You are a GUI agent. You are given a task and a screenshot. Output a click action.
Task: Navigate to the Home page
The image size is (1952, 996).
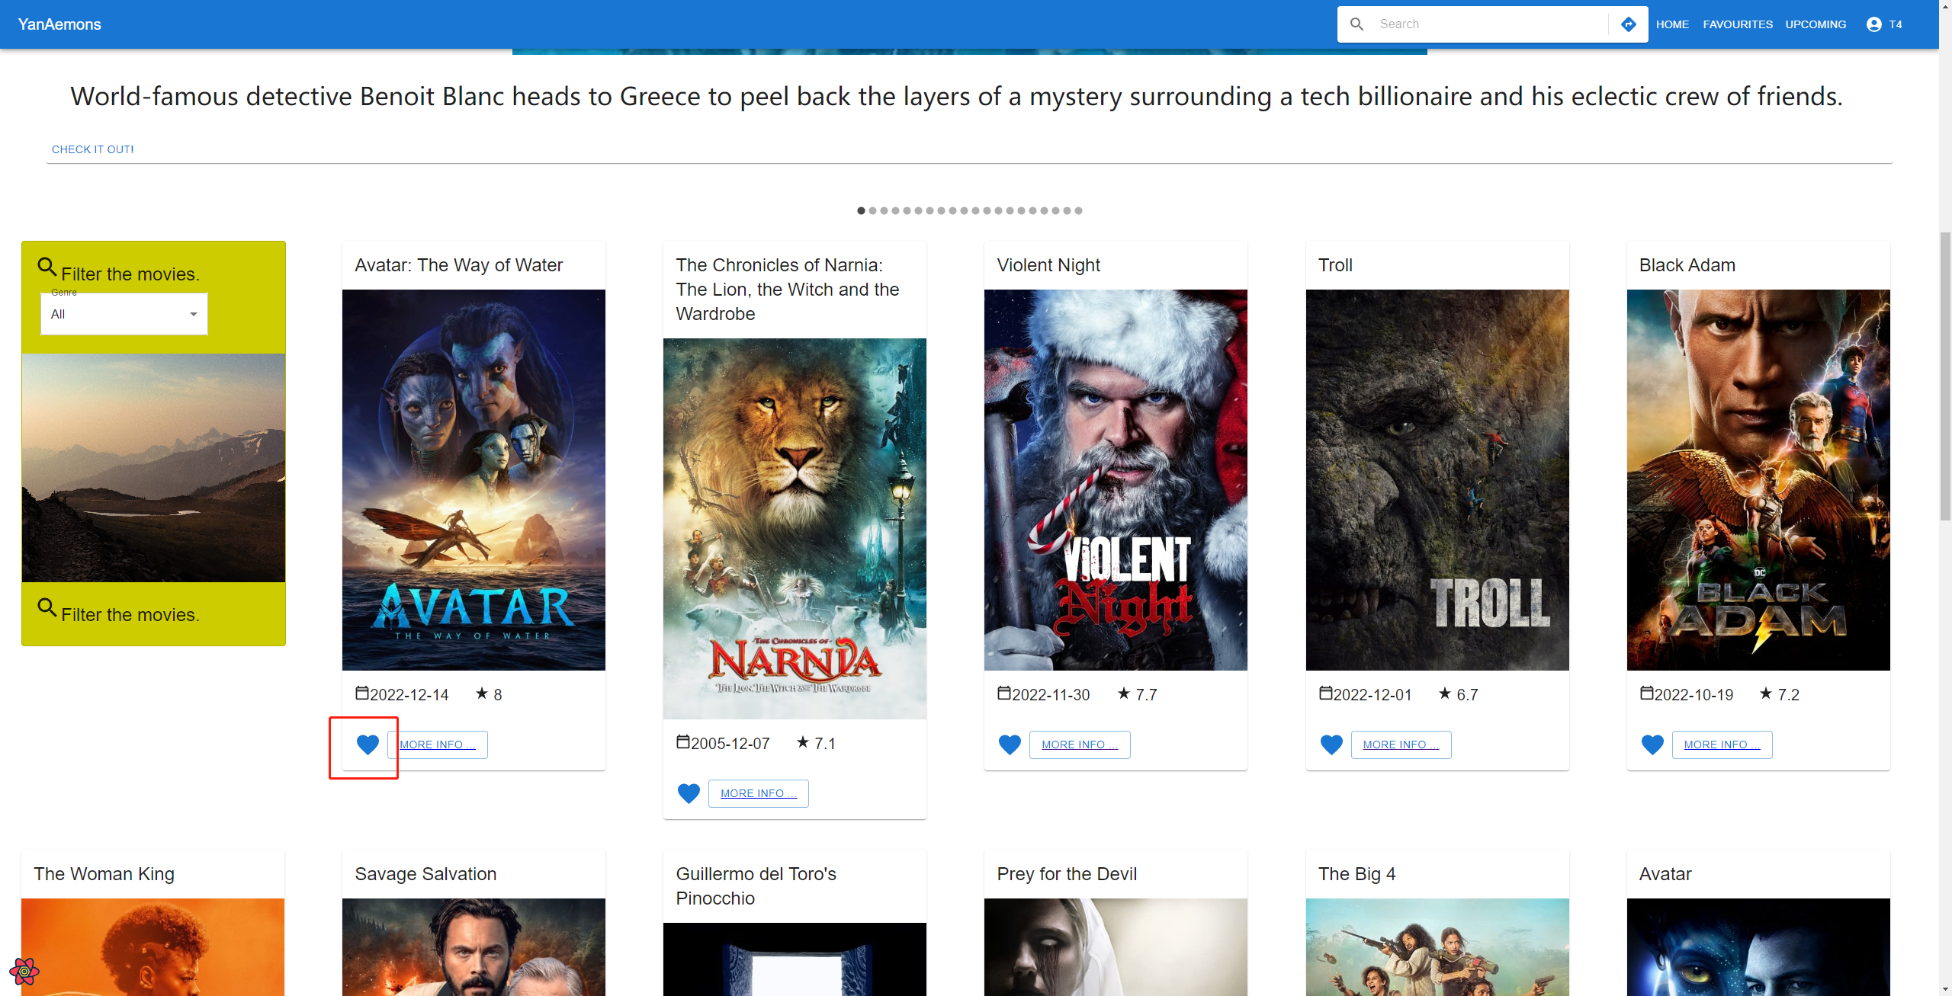click(x=1672, y=24)
